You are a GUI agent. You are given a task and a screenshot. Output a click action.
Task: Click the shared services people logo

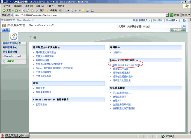tap(4, 25)
